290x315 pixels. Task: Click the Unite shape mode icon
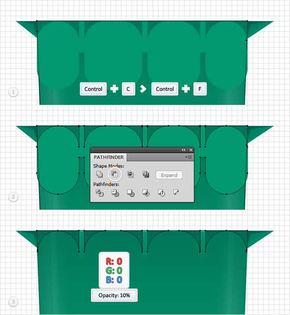[x=99, y=174]
